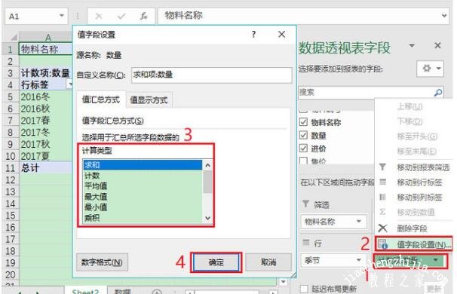
Task: Select the 2016冬 row label cell
Action: pyautogui.click(x=46, y=96)
